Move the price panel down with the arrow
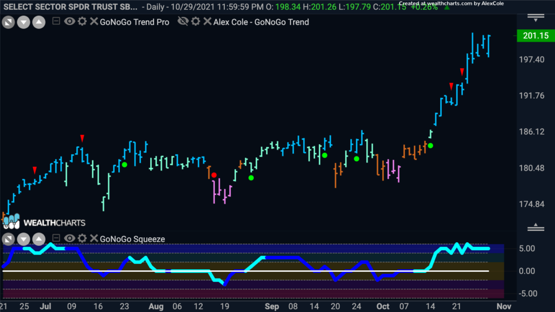 (x=23, y=22)
